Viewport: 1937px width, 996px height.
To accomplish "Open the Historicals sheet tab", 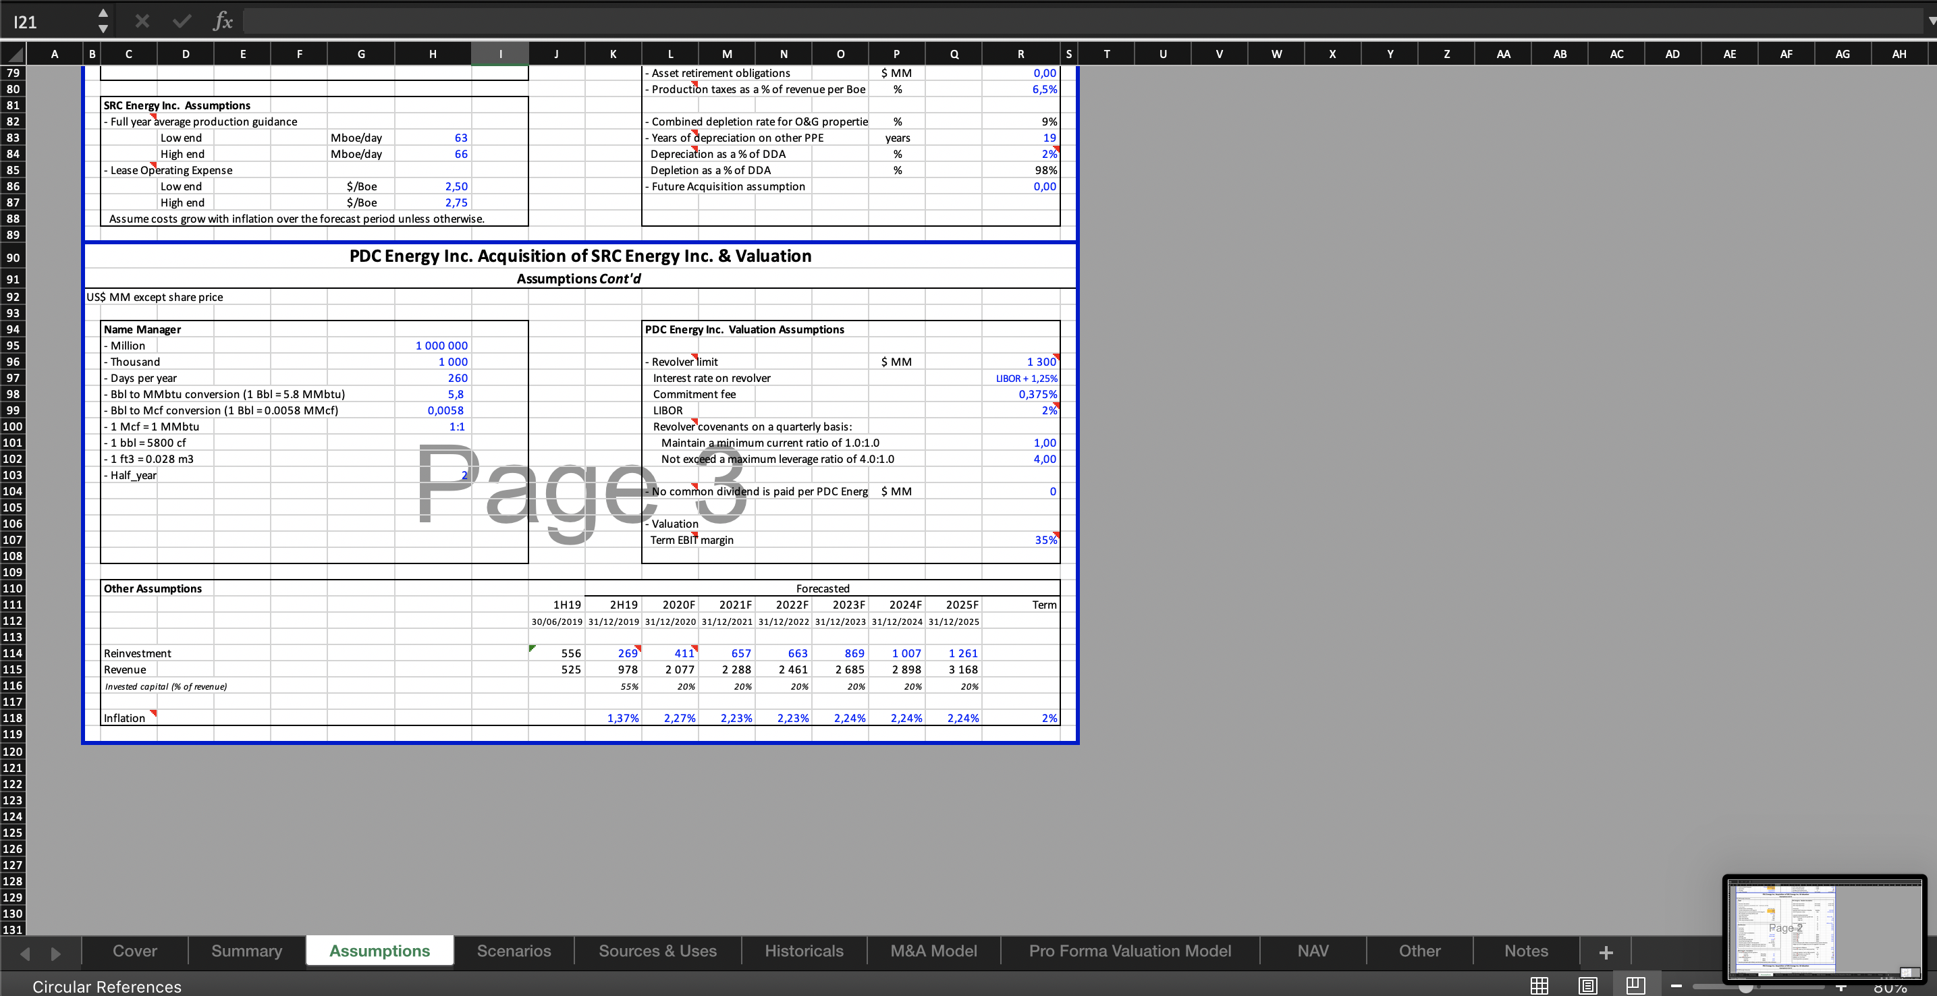I will click(x=804, y=951).
